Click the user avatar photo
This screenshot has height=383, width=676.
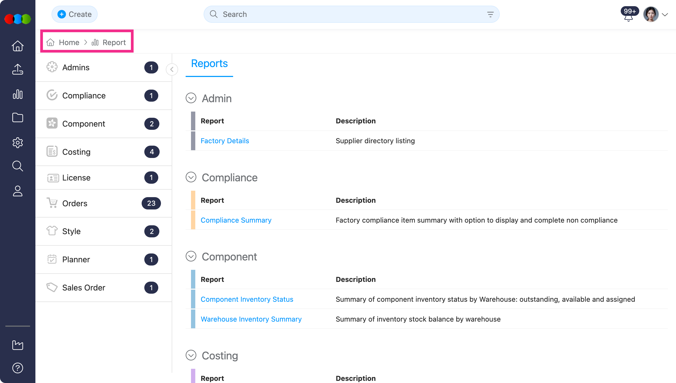tap(651, 14)
